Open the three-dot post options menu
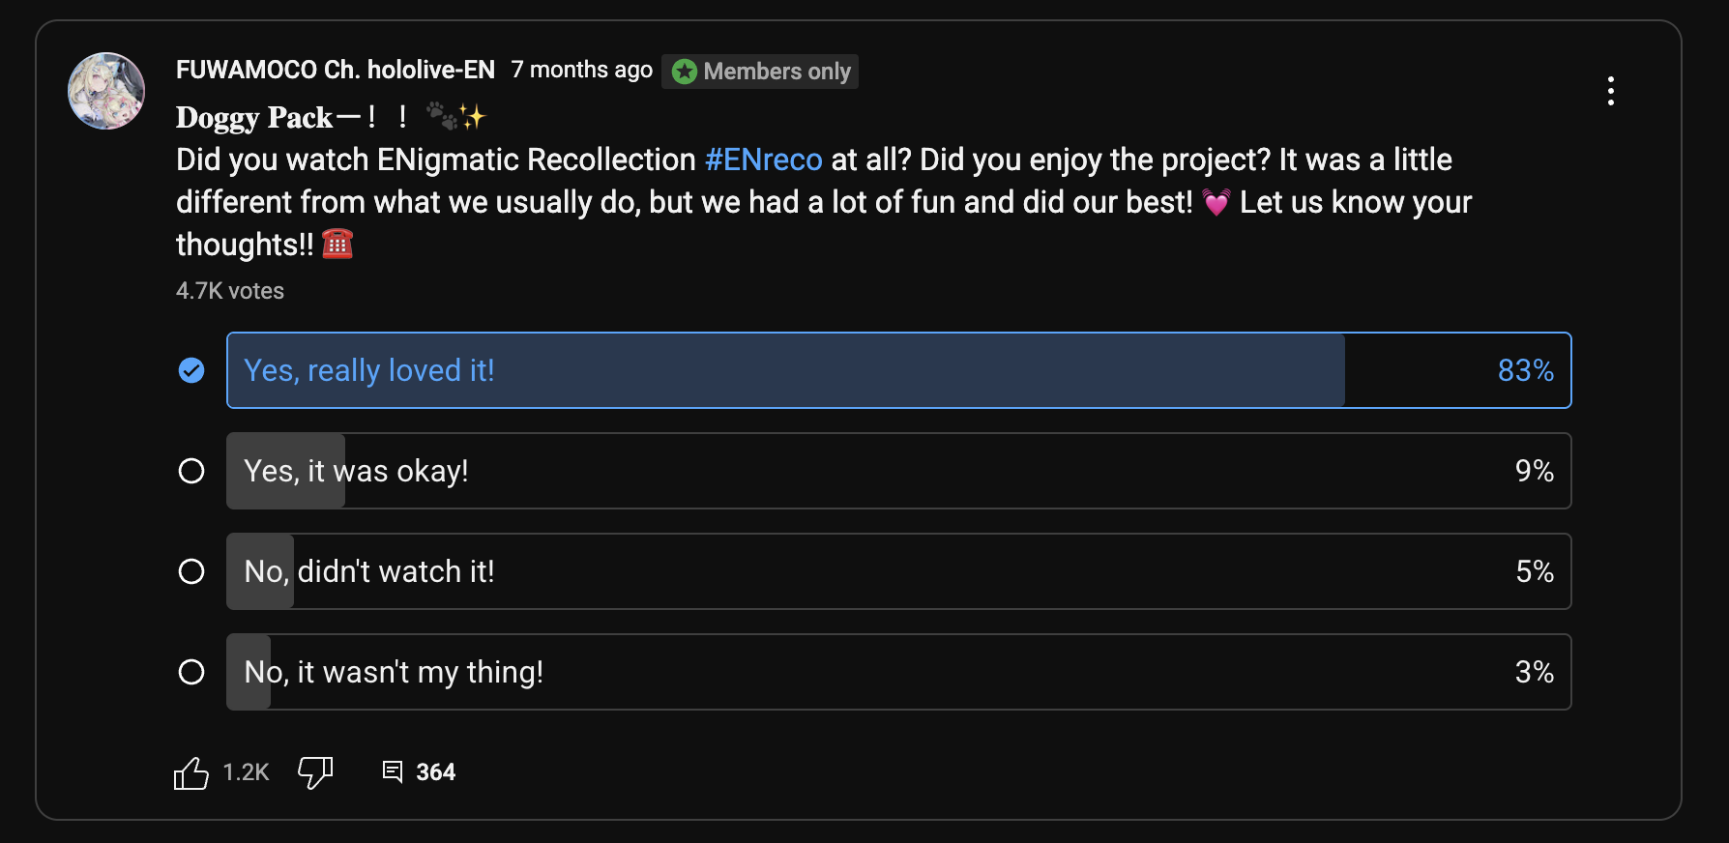 click(x=1610, y=91)
